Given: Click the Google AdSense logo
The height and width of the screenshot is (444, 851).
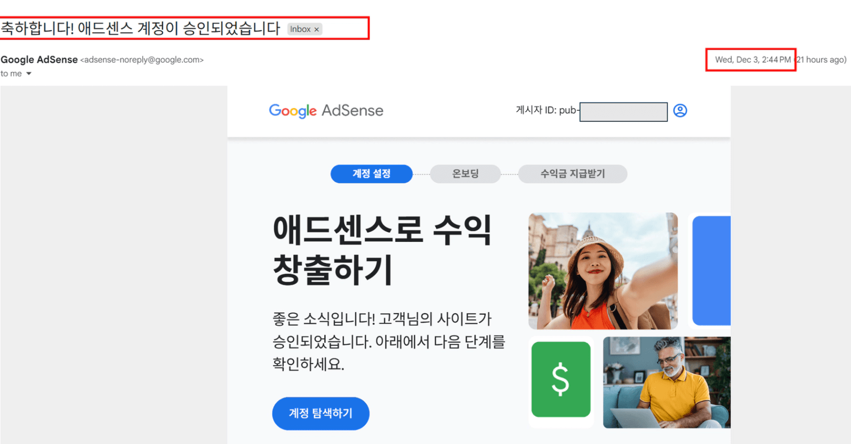Looking at the screenshot, I should pyautogui.click(x=326, y=111).
